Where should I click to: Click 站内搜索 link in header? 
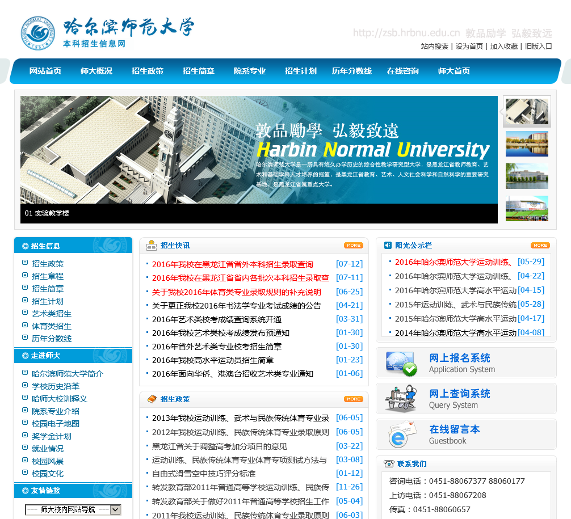coord(434,46)
